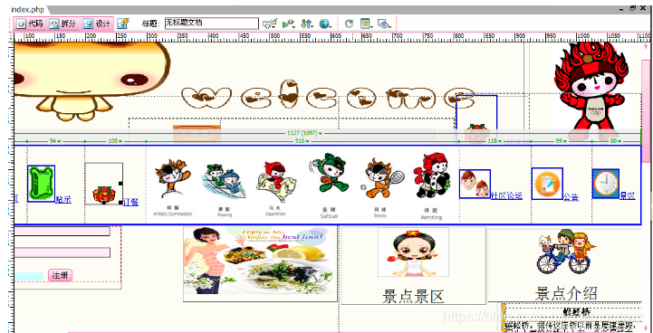
Task: Open the 118 column width dropdown
Action: [495, 141]
